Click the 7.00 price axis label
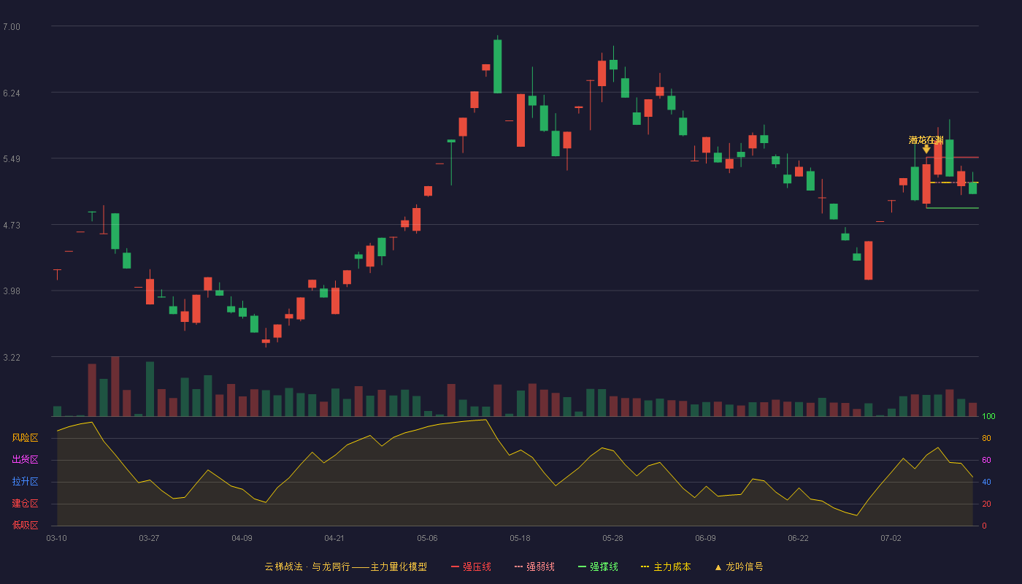The width and height of the screenshot is (1022, 584). point(12,27)
